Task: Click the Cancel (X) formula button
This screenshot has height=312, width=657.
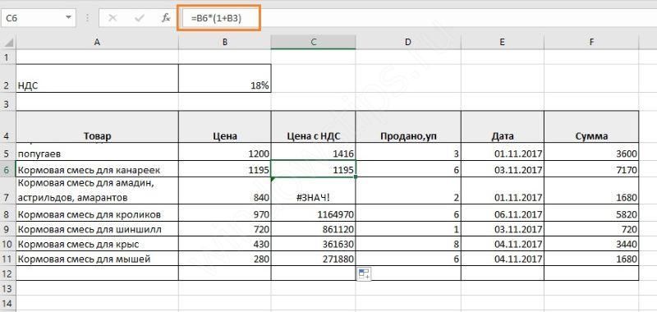Action: [113, 18]
